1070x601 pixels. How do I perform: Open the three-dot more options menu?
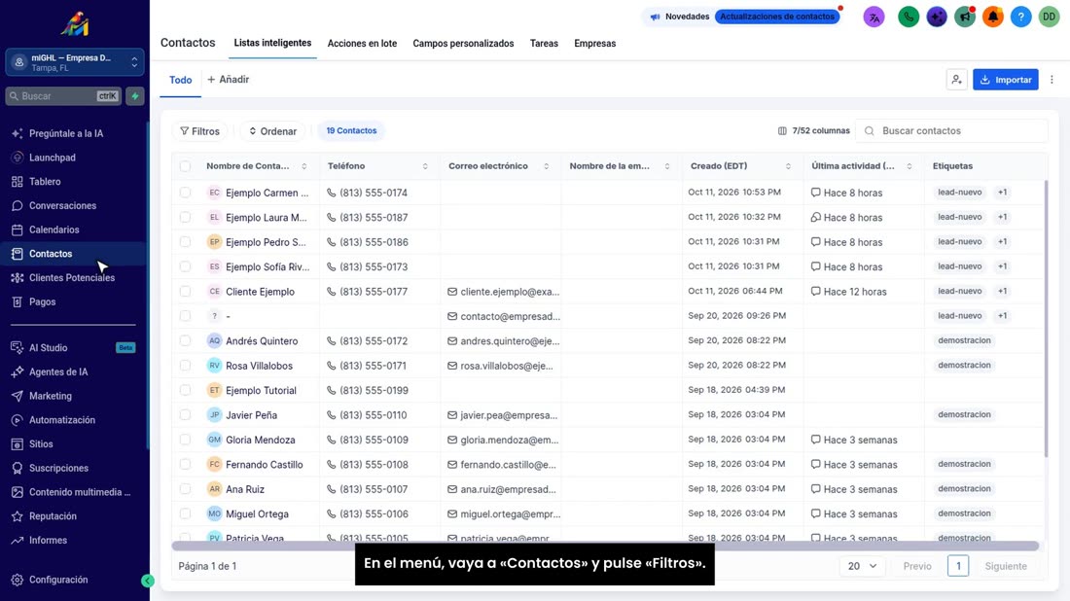1052,80
